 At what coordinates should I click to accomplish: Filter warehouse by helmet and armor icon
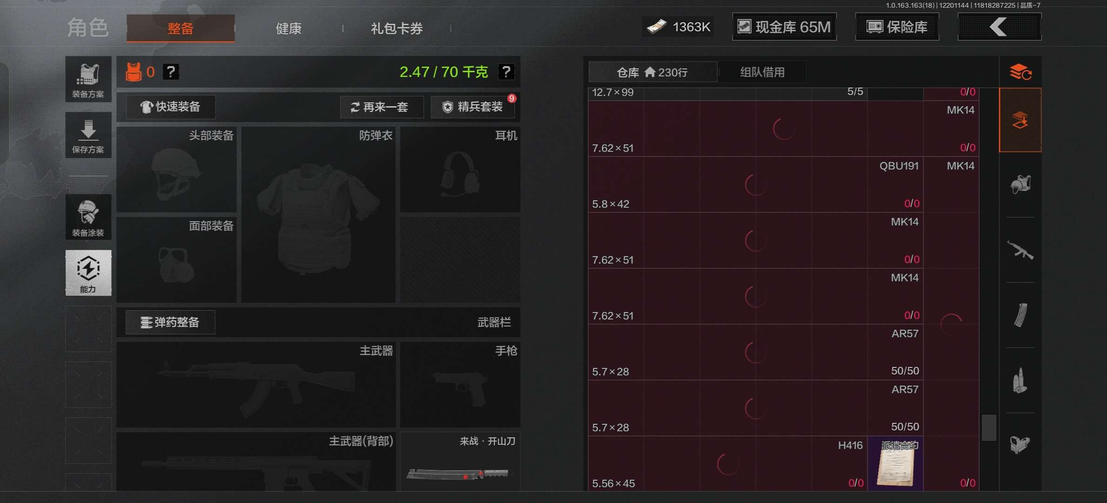(x=1020, y=185)
